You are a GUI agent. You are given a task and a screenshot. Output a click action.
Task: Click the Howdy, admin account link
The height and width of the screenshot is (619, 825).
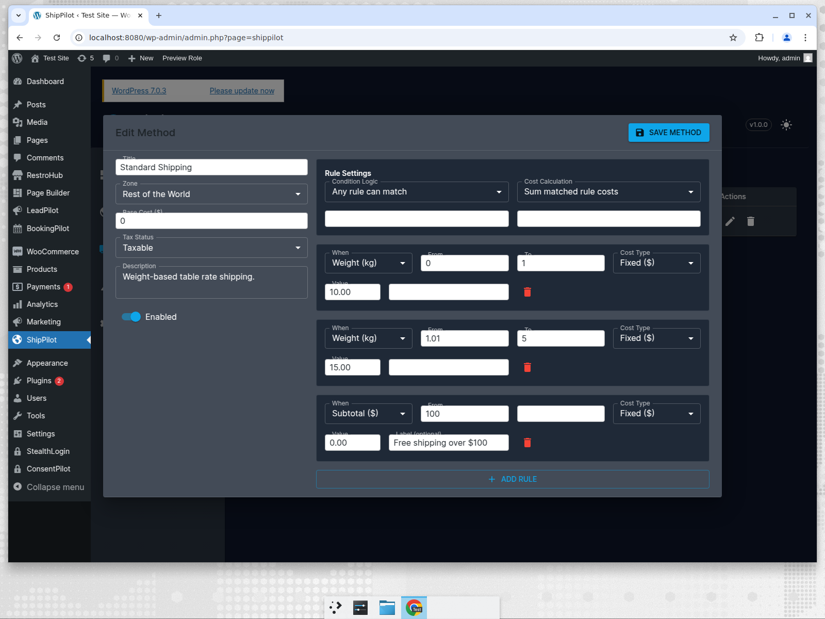pyautogui.click(x=785, y=58)
